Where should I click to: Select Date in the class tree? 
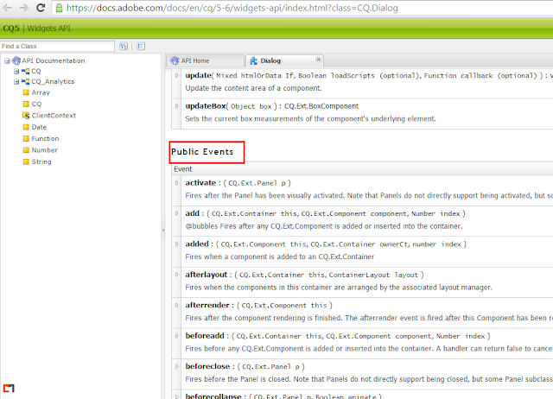pos(39,127)
